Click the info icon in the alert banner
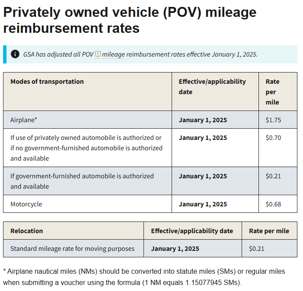Viewport: 303px width, 291px height. 15,54
